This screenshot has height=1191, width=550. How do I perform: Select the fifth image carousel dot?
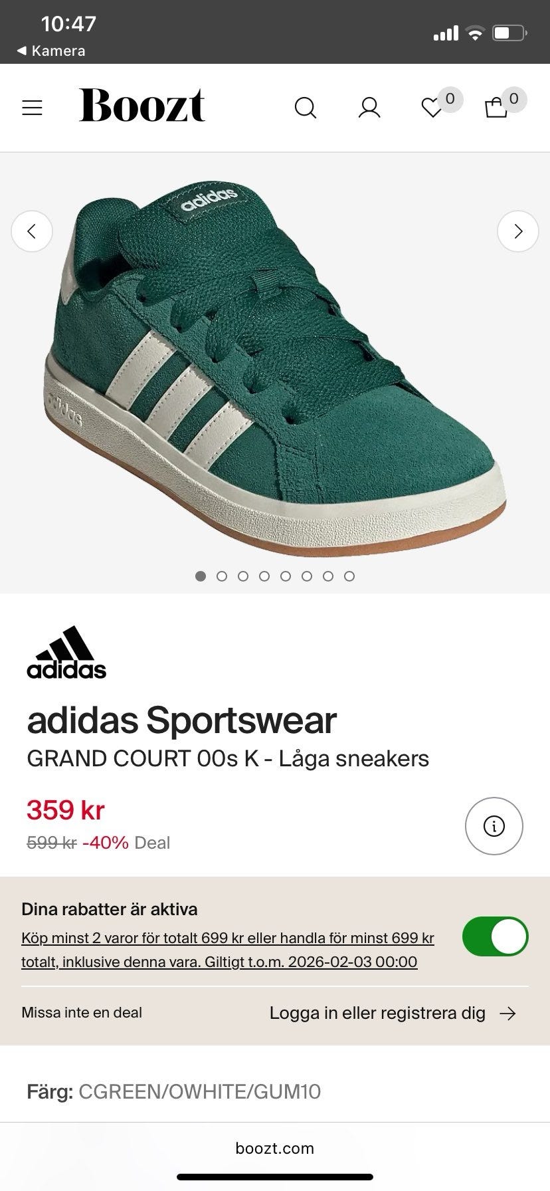coord(286,576)
